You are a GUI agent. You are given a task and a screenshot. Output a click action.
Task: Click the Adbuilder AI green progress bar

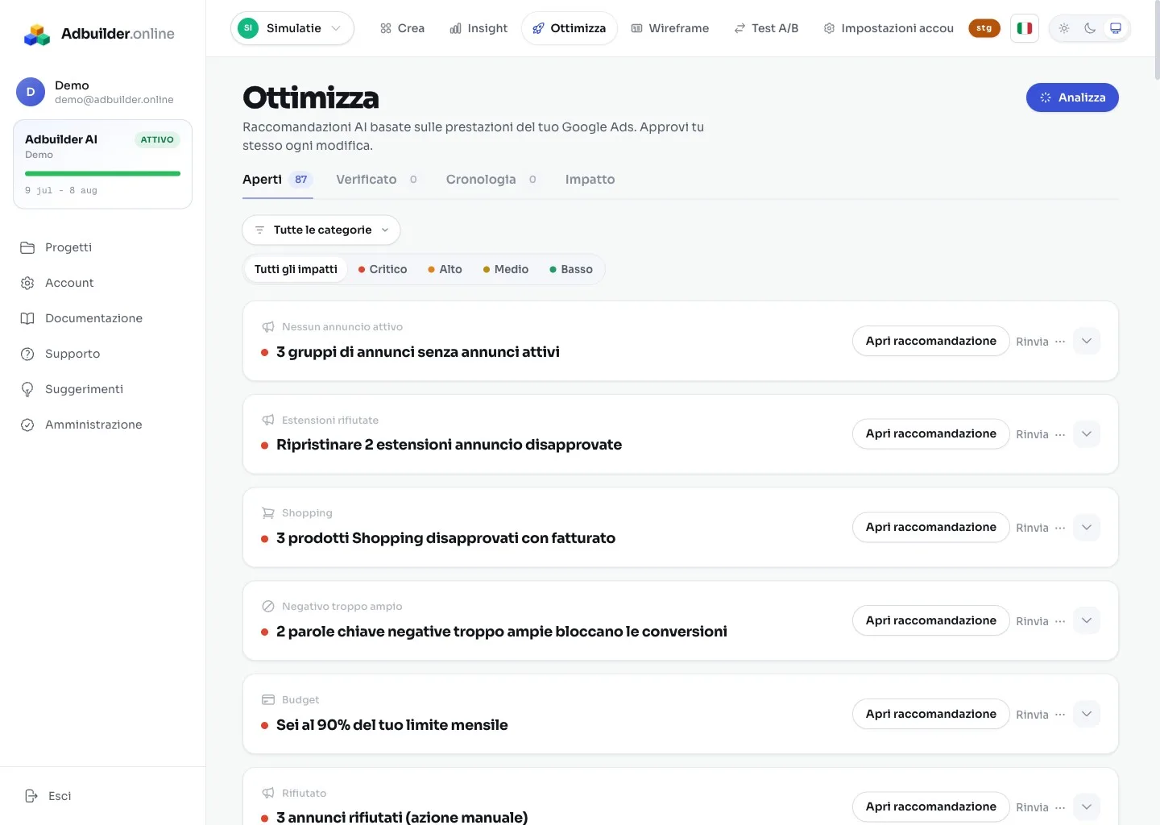[103, 173]
